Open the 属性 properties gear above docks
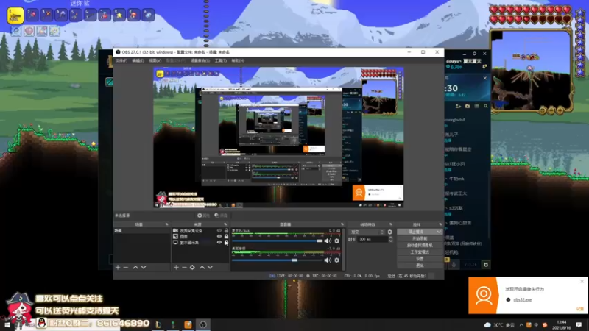The image size is (589, 331). tap(203, 216)
